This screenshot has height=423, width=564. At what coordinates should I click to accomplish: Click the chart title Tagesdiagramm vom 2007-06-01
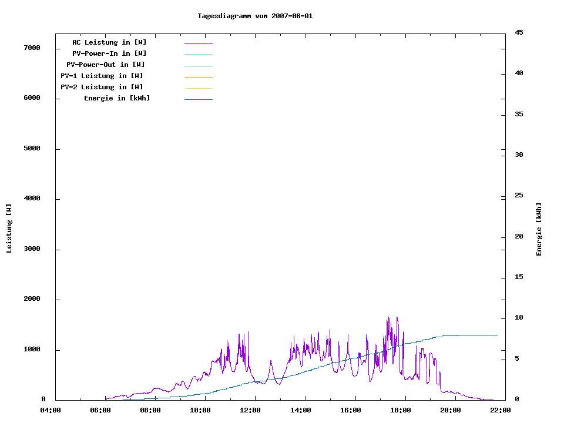pyautogui.click(x=255, y=16)
